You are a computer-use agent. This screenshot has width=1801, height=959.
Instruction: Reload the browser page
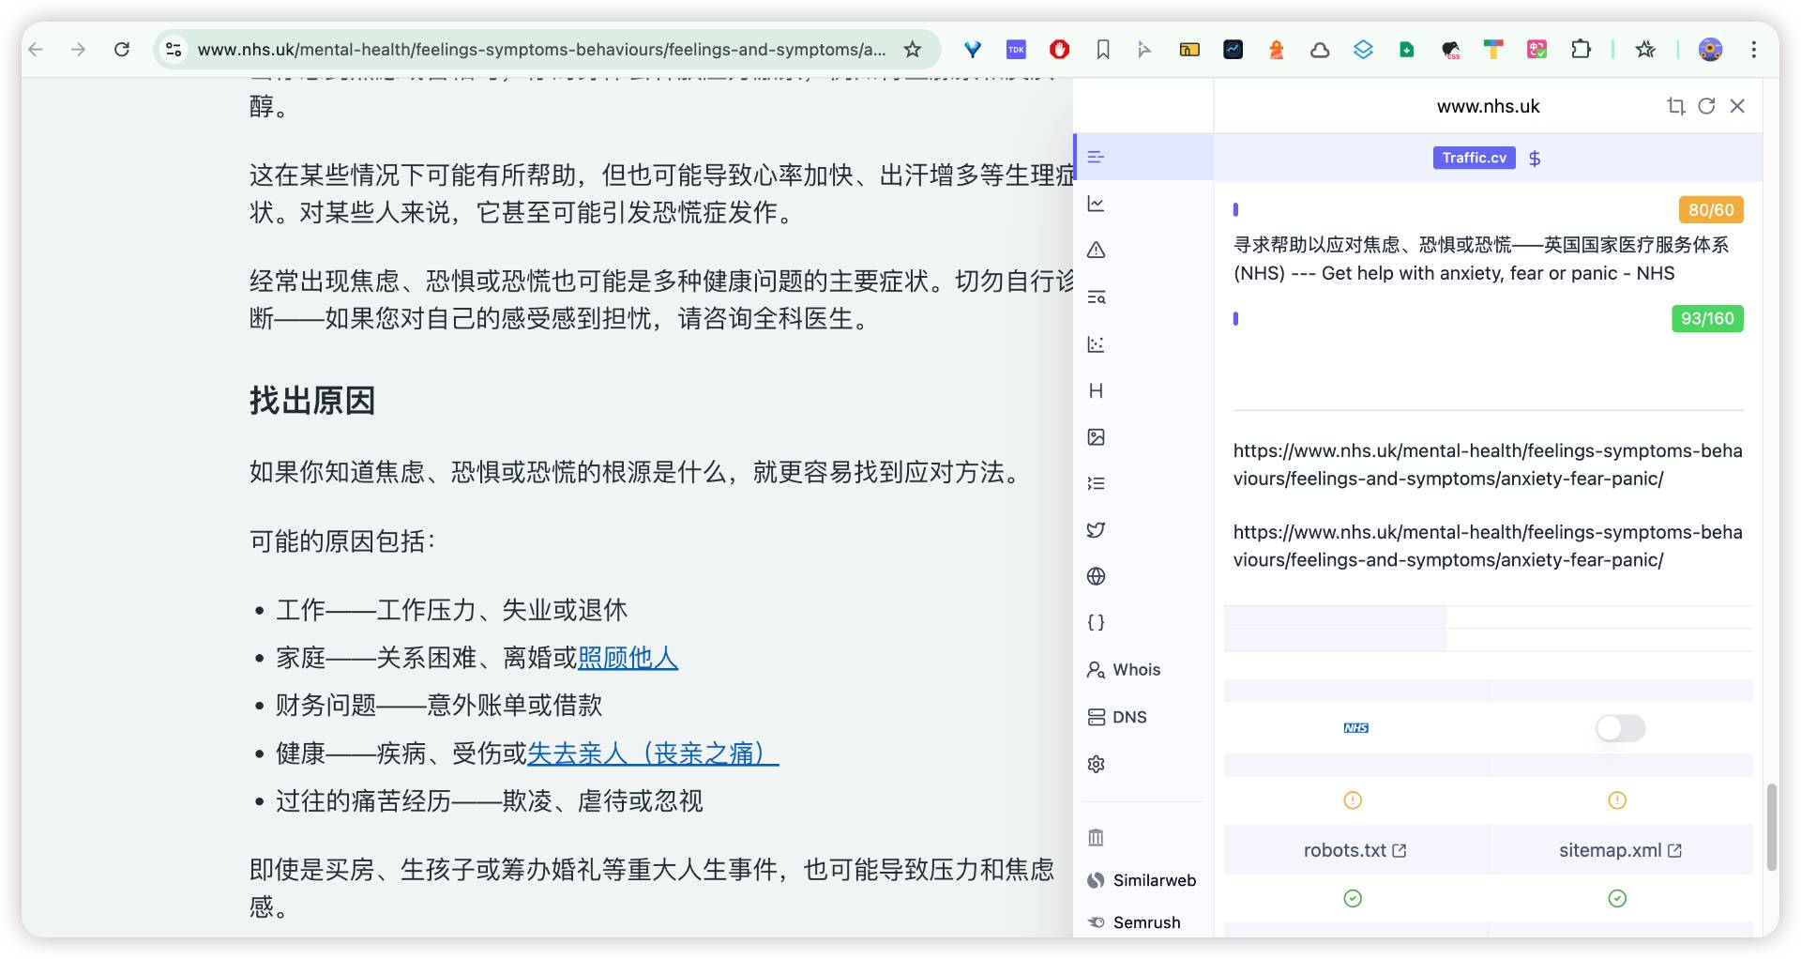(x=122, y=50)
